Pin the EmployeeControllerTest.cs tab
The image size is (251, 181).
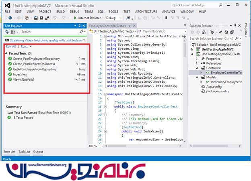point(130,26)
